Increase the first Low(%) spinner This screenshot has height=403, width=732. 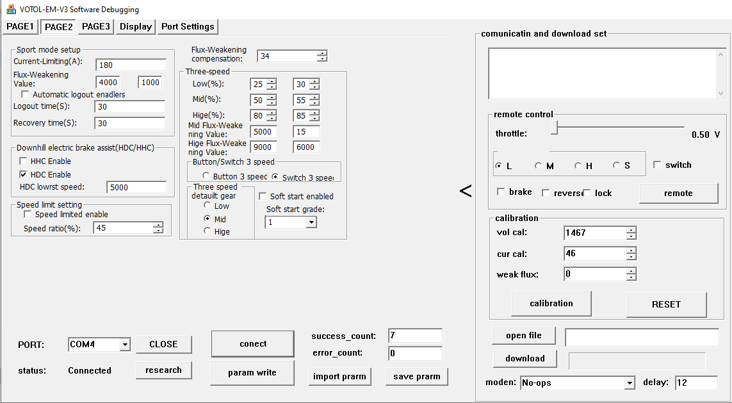272,81
